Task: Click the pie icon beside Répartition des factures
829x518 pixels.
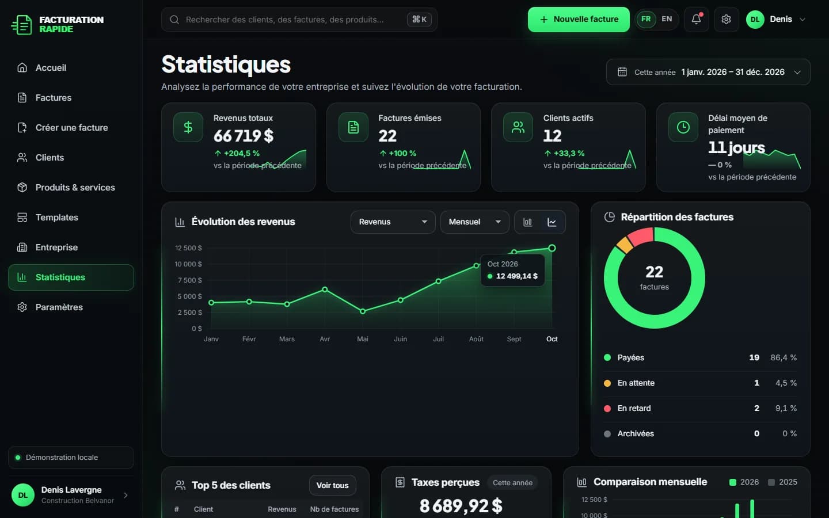Action: tap(609, 217)
